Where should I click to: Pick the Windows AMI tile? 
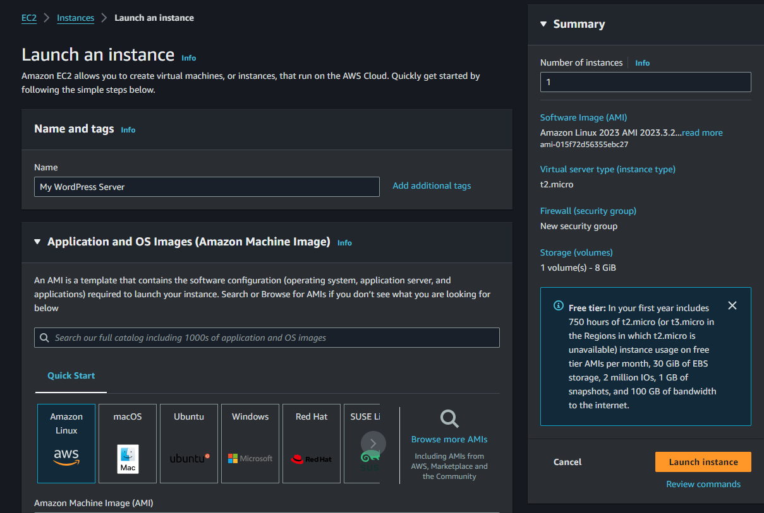coord(250,442)
